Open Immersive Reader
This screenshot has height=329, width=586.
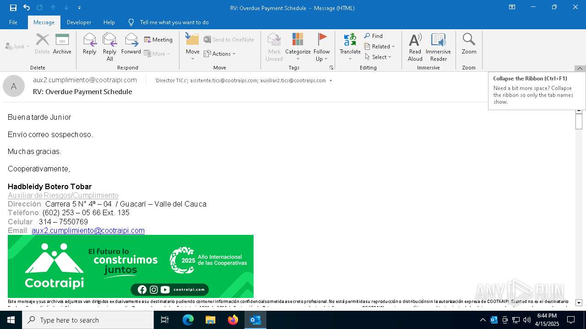coord(438,47)
